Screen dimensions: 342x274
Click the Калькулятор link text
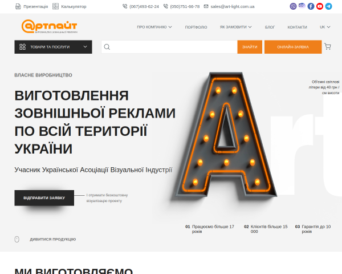(x=74, y=6)
